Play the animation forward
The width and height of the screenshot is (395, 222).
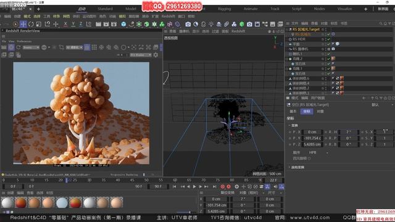(x=194, y=186)
